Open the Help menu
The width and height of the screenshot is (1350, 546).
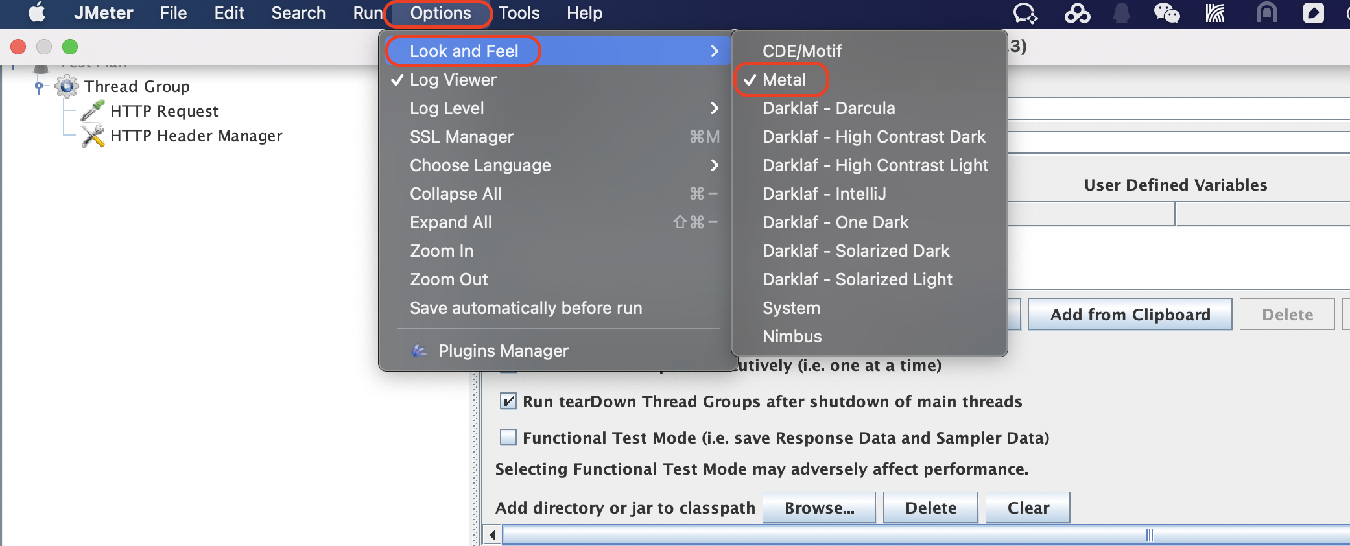click(584, 13)
